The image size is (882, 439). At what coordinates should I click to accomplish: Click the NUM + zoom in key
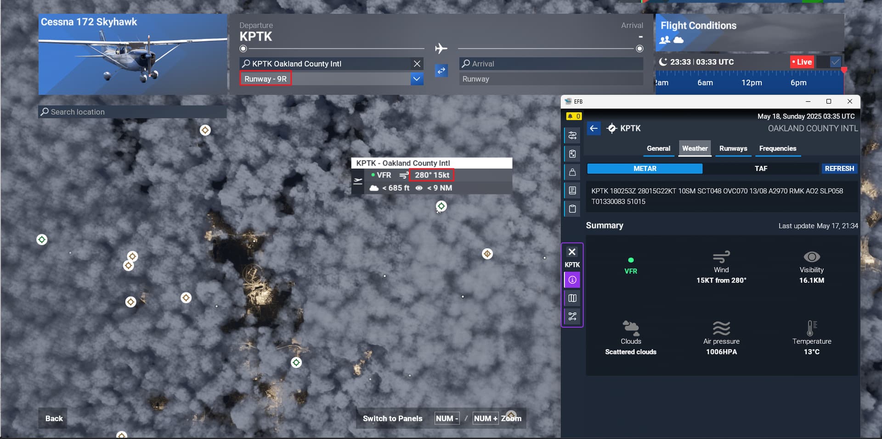click(486, 418)
